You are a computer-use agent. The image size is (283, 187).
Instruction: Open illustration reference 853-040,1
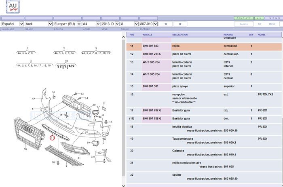tap(230, 155)
